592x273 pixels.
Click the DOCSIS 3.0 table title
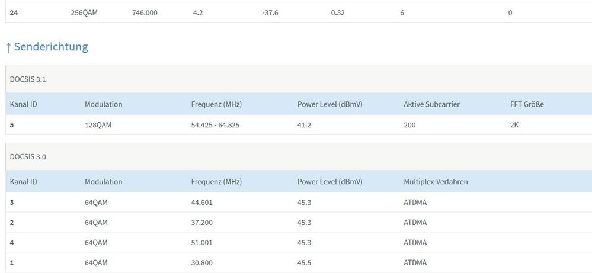click(x=28, y=157)
